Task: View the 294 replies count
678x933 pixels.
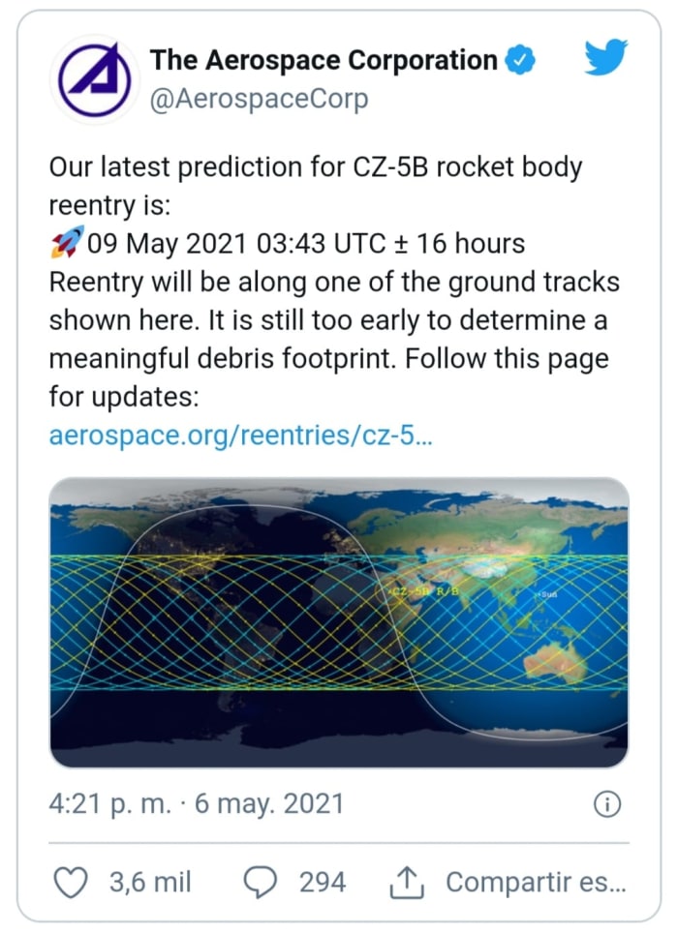Action: pyautogui.click(x=322, y=882)
